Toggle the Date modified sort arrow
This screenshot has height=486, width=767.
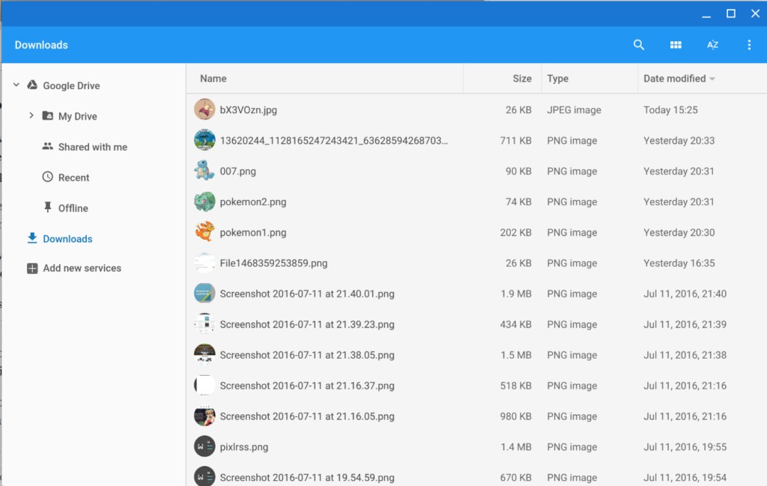[x=712, y=79]
